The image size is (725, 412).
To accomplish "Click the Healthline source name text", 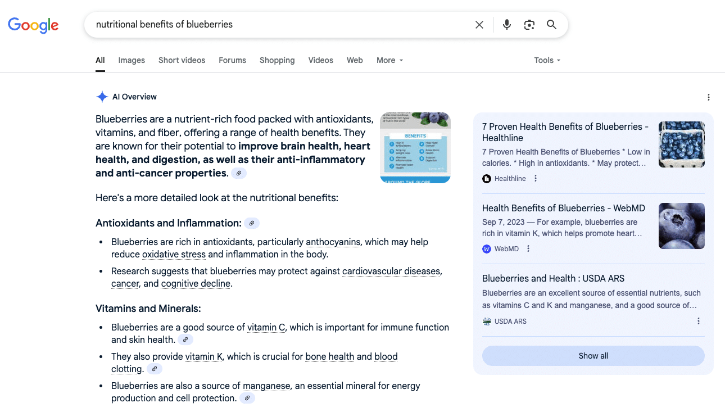I will click(510, 179).
